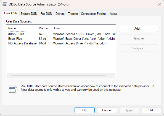
Task: Open the About tab
Action: coord(113,14)
